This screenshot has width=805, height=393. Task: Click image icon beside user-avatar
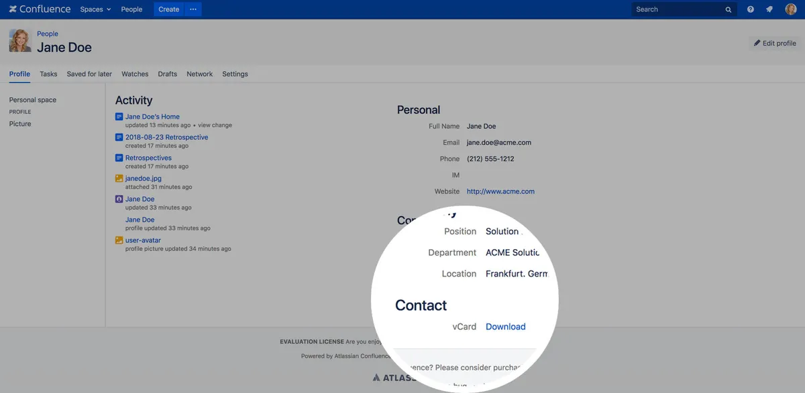coord(119,240)
